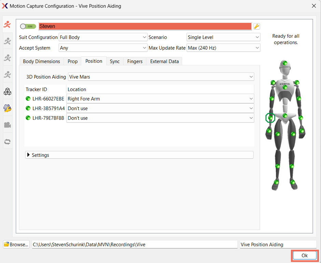Open the gear and wrench settings icon
321x263 pixels.
pos(7,108)
